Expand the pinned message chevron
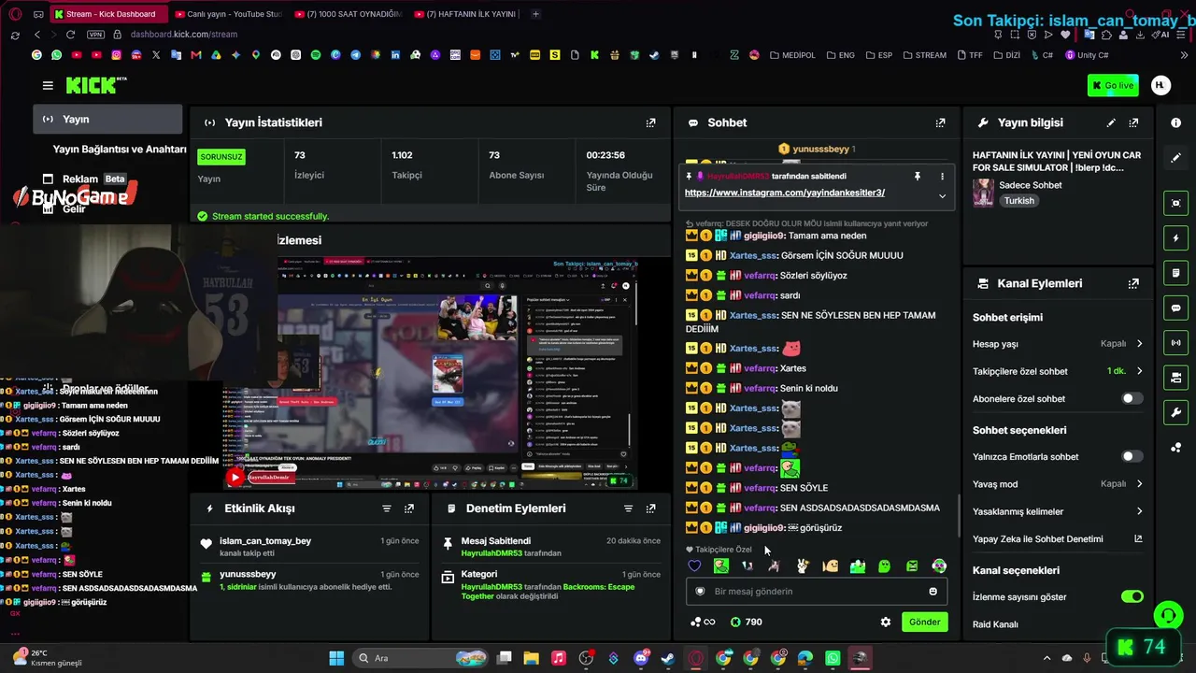This screenshot has width=1196, height=673. pos(942,195)
